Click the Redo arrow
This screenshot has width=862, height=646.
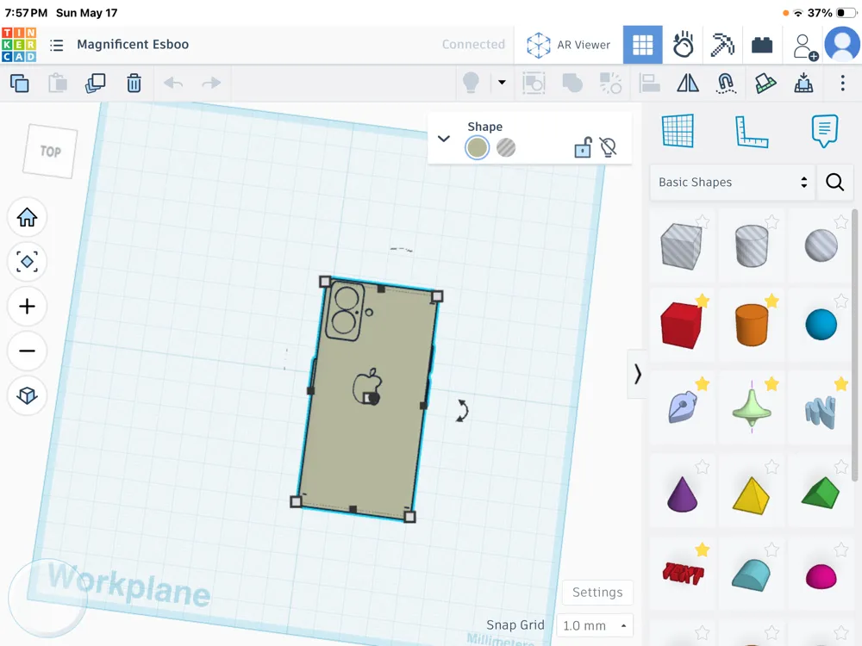[211, 83]
